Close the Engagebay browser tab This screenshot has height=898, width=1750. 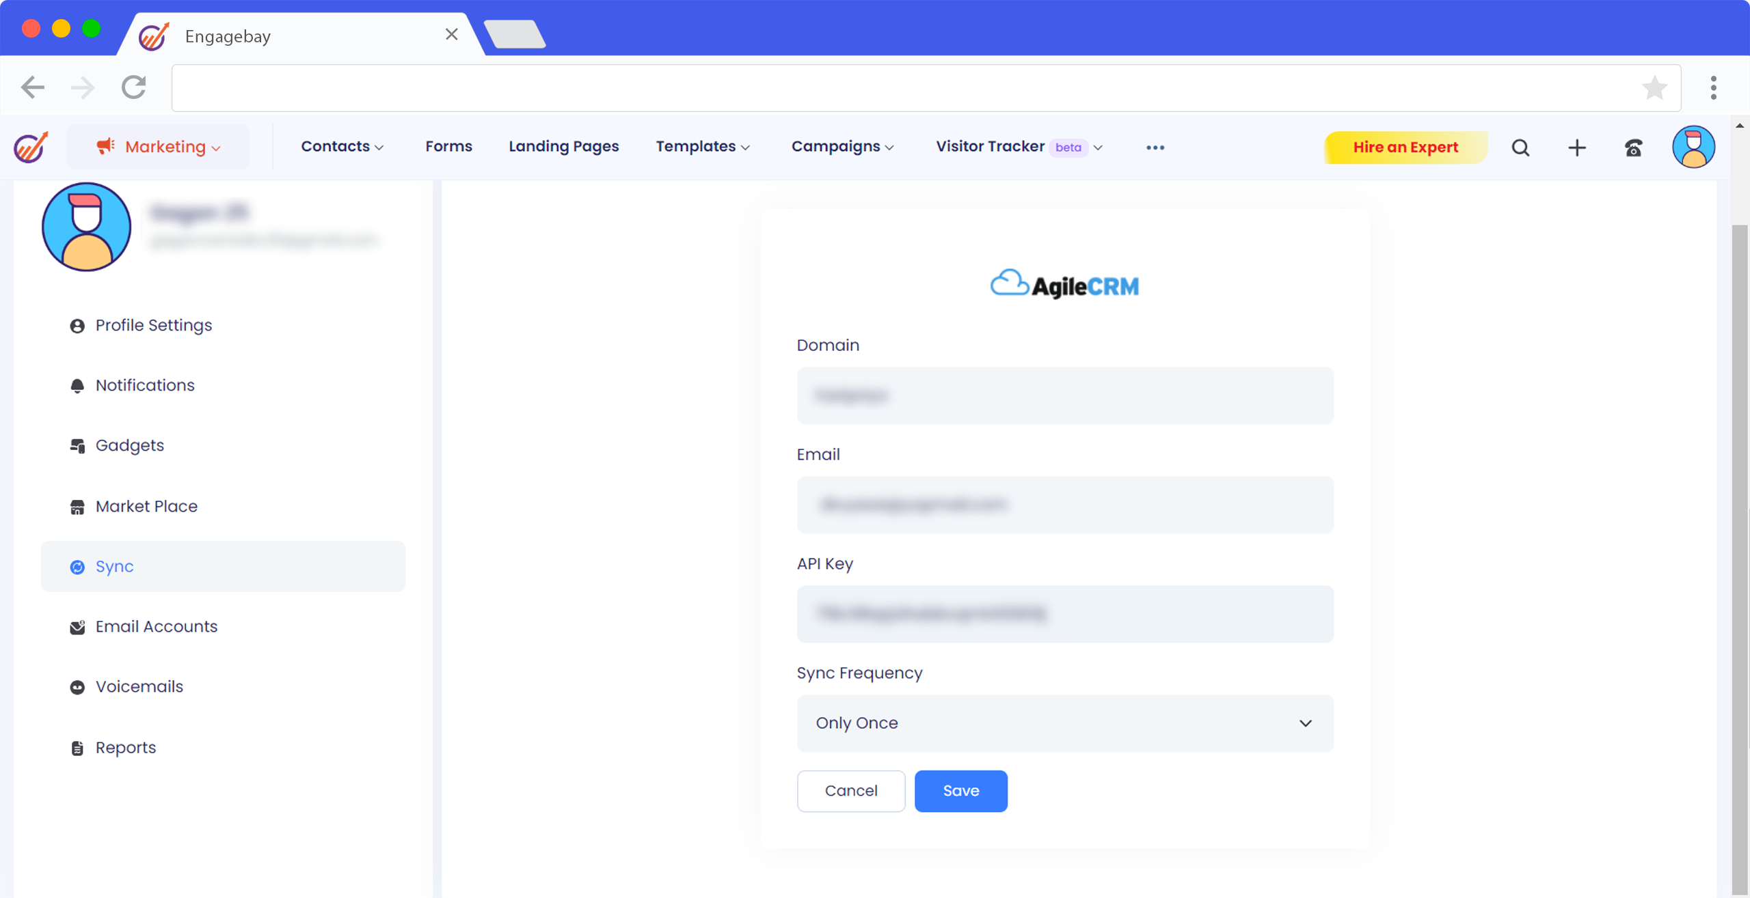[451, 34]
